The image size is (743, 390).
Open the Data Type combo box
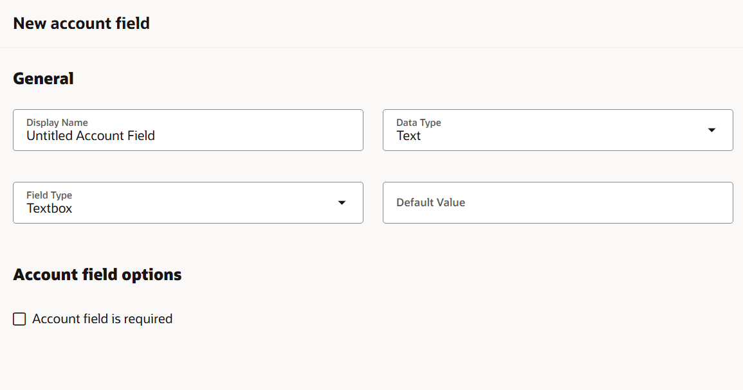click(557, 130)
